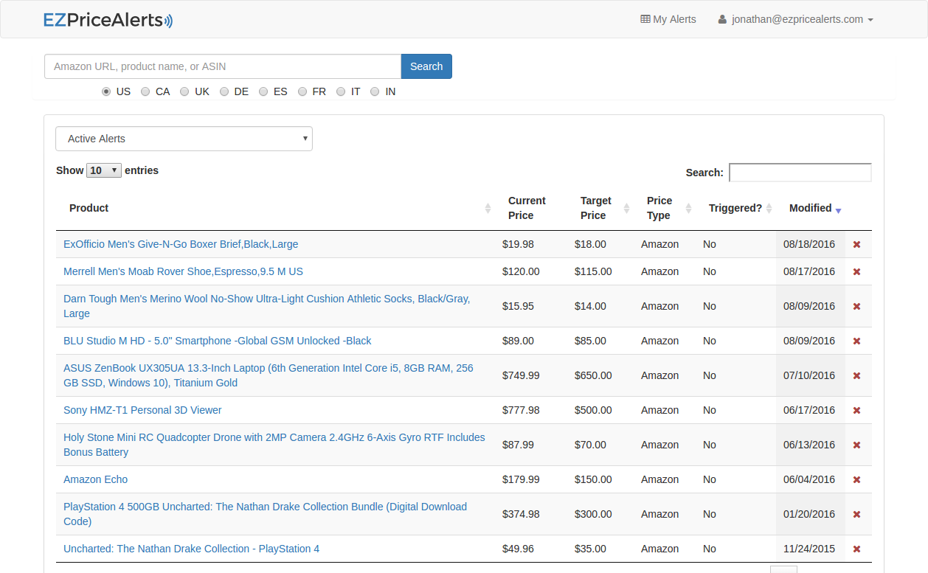Click the EZPriceAlerts logo
The image size is (928, 573).
[108, 20]
